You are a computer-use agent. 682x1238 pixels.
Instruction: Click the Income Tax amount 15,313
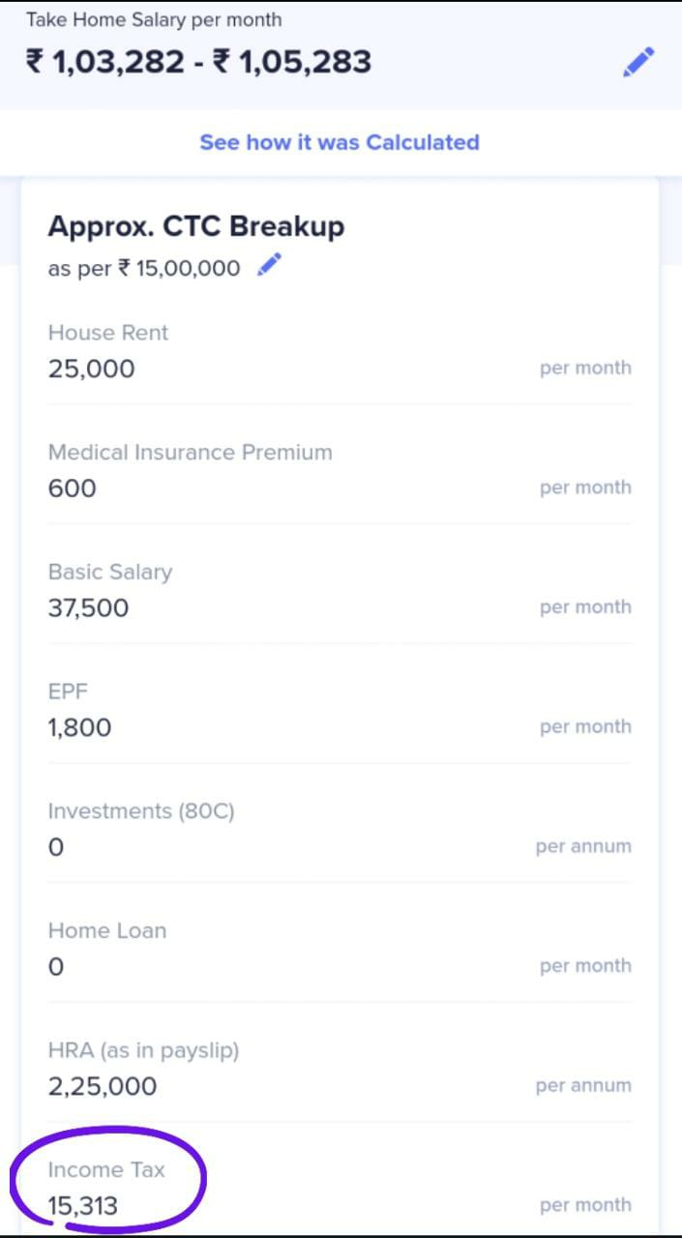(83, 1205)
